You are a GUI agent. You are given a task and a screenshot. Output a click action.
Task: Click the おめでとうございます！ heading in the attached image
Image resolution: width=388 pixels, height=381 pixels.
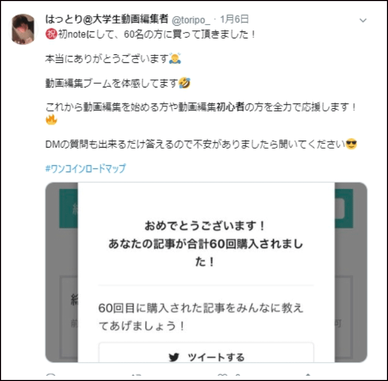[x=205, y=226]
